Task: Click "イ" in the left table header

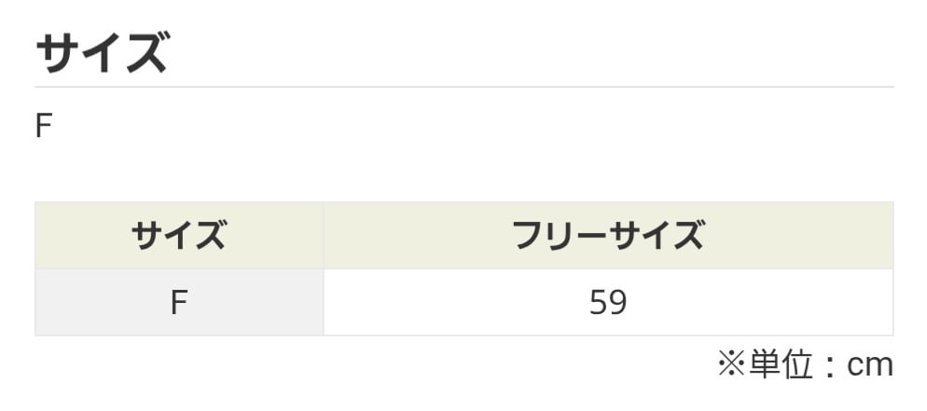Action: 179,236
